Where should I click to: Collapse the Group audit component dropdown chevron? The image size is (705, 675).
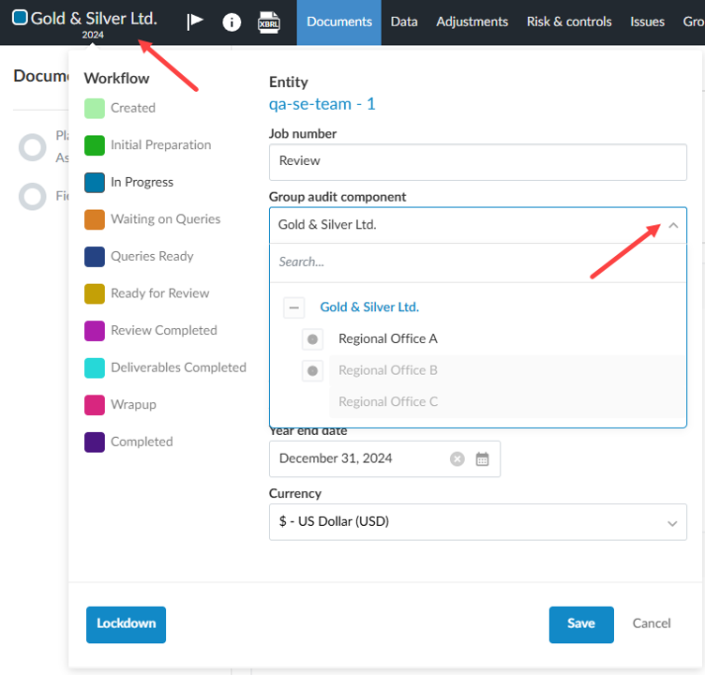pyautogui.click(x=673, y=225)
